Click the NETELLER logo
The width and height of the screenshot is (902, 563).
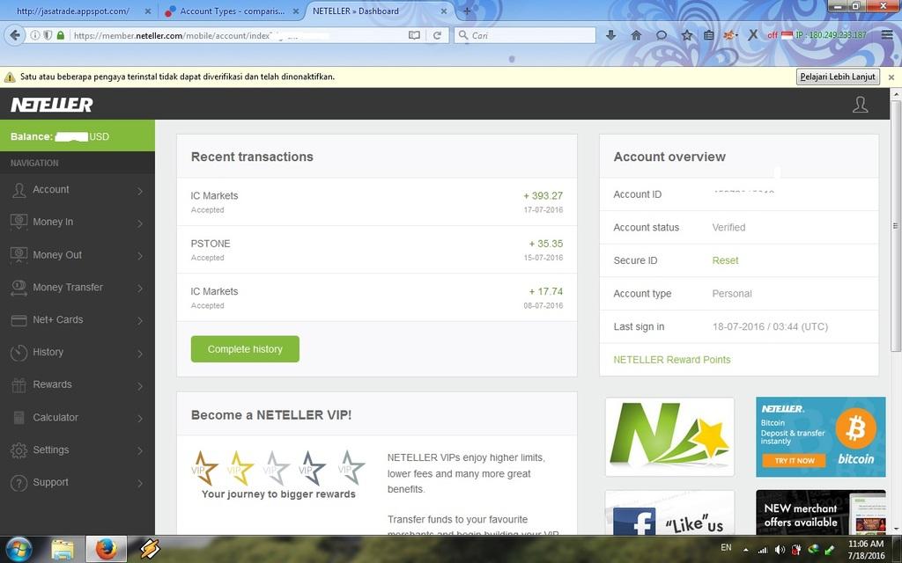click(52, 105)
